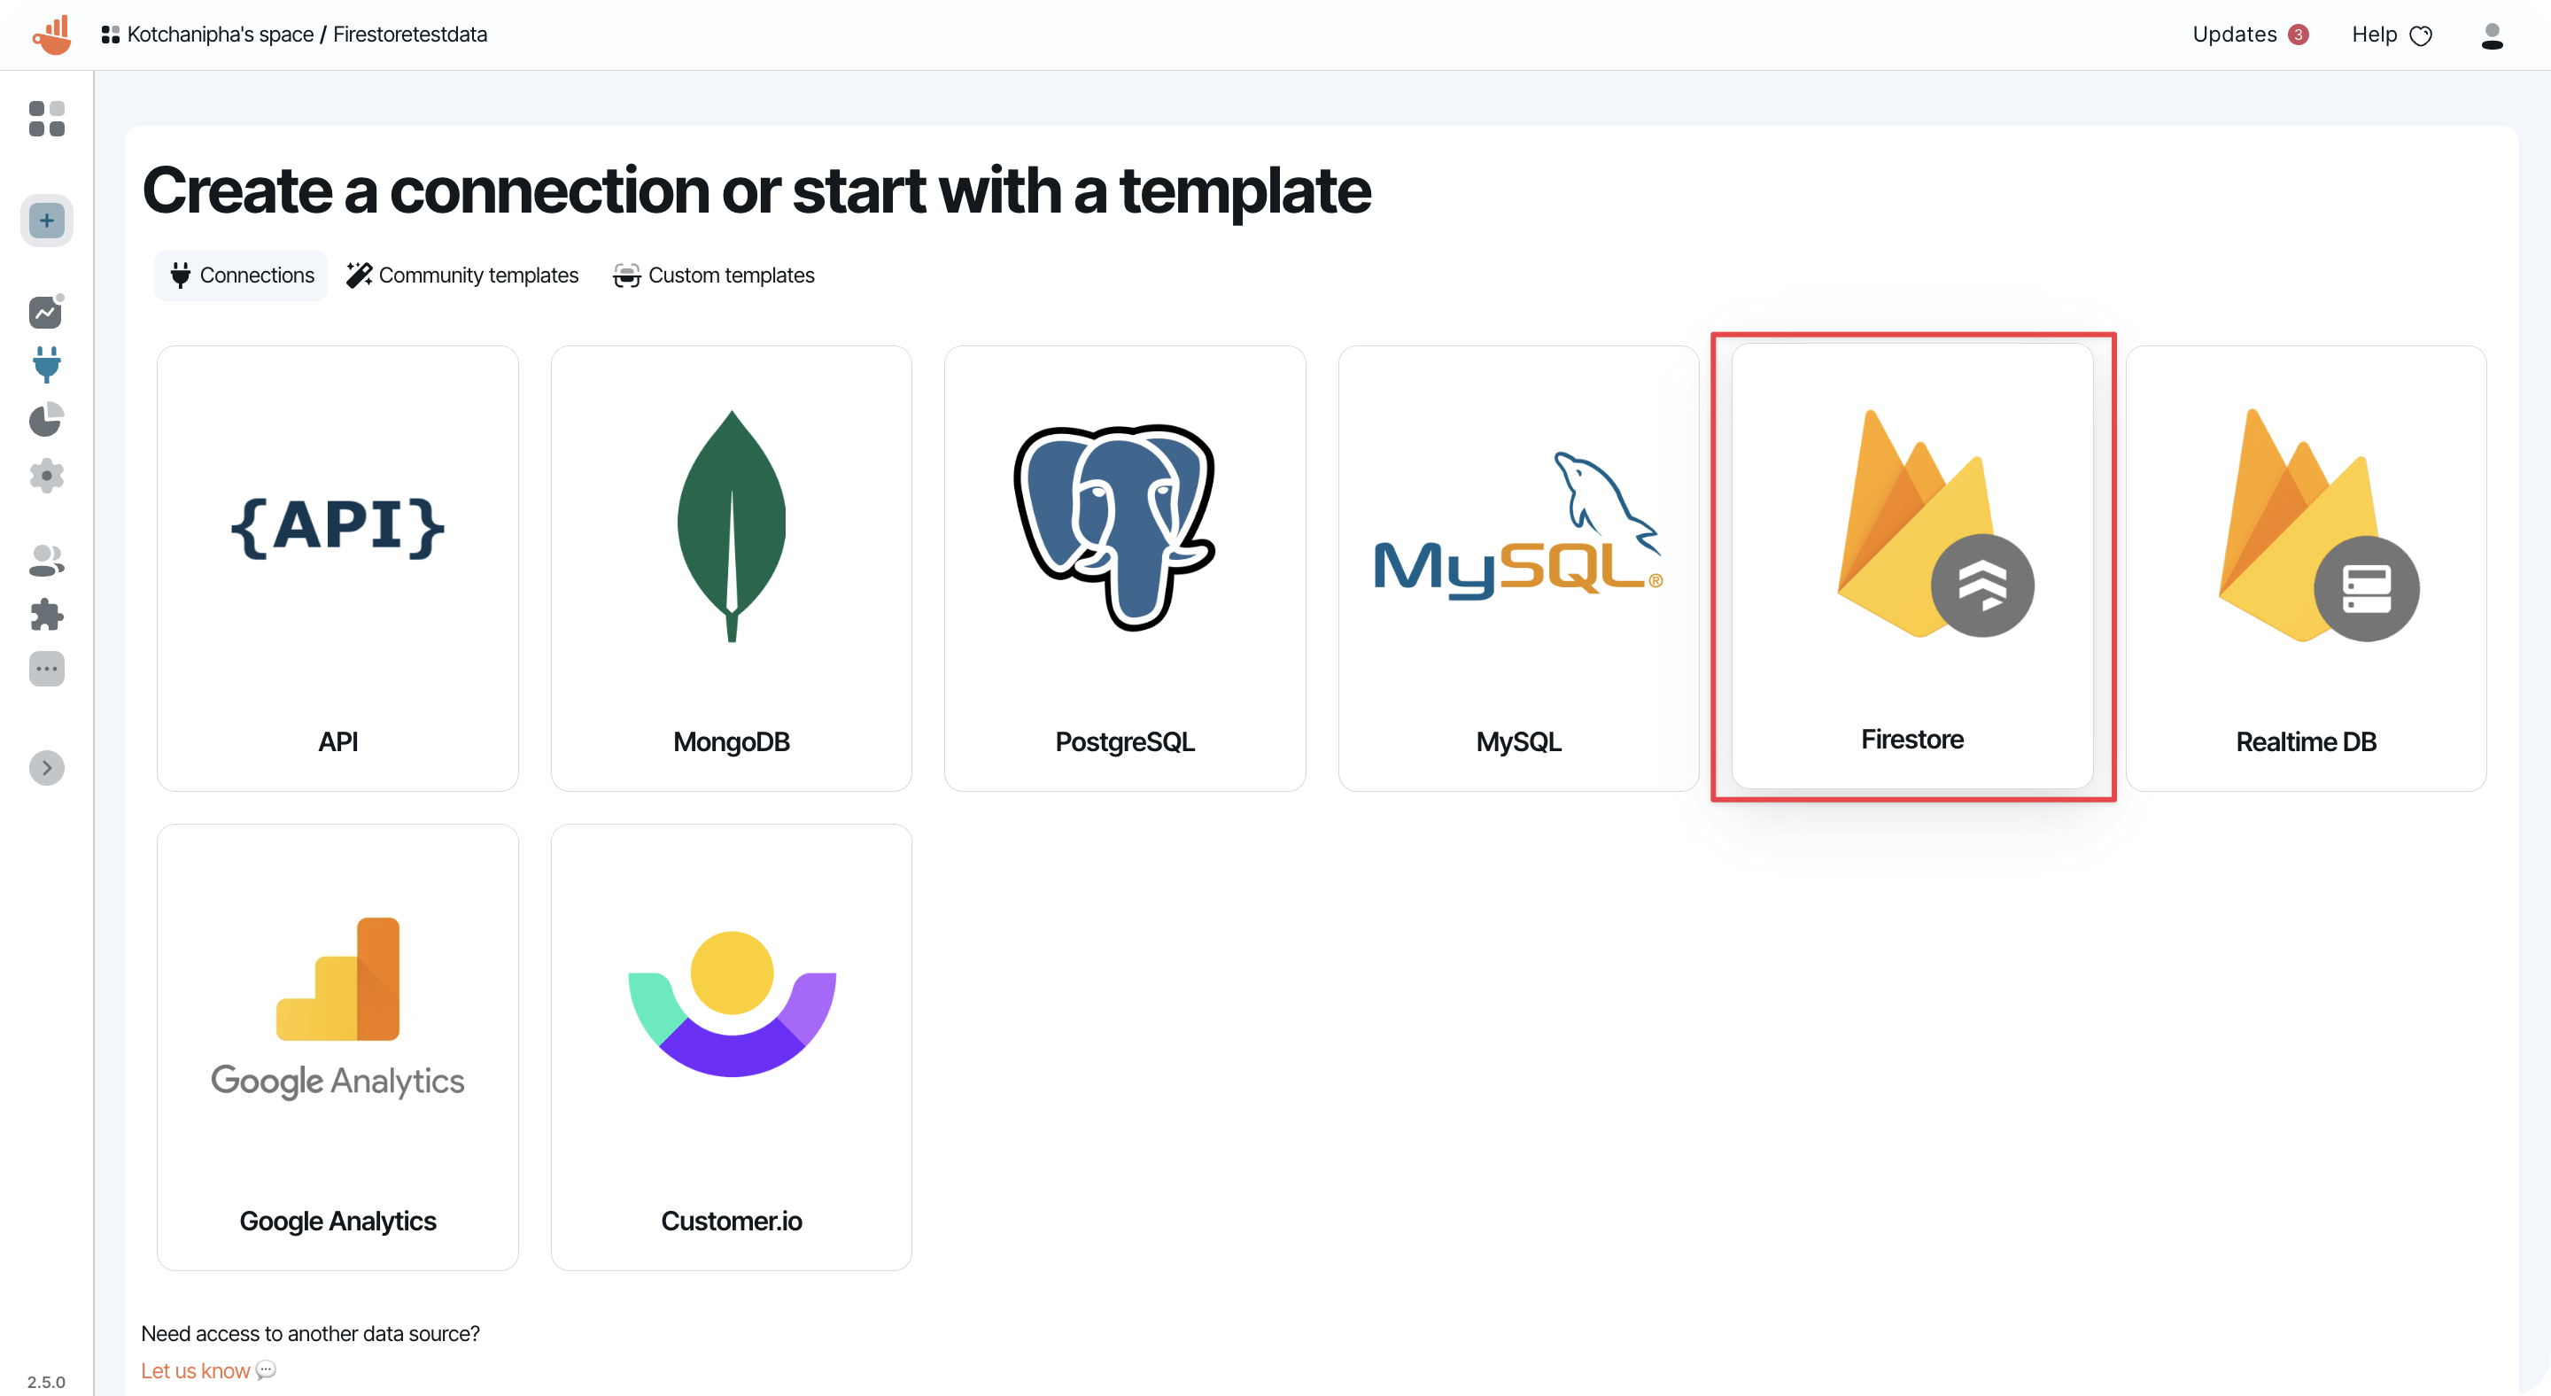Open the members icon in sidebar
The image size is (2551, 1396).
coord(45,561)
